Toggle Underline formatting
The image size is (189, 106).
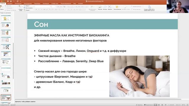42,9
